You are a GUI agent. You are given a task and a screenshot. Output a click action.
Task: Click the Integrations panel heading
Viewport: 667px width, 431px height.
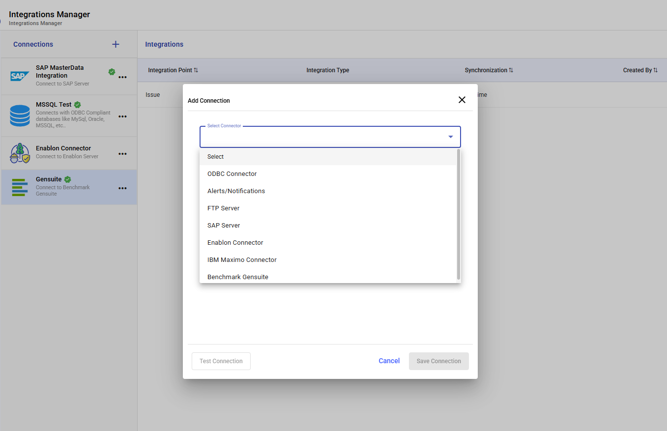(164, 44)
